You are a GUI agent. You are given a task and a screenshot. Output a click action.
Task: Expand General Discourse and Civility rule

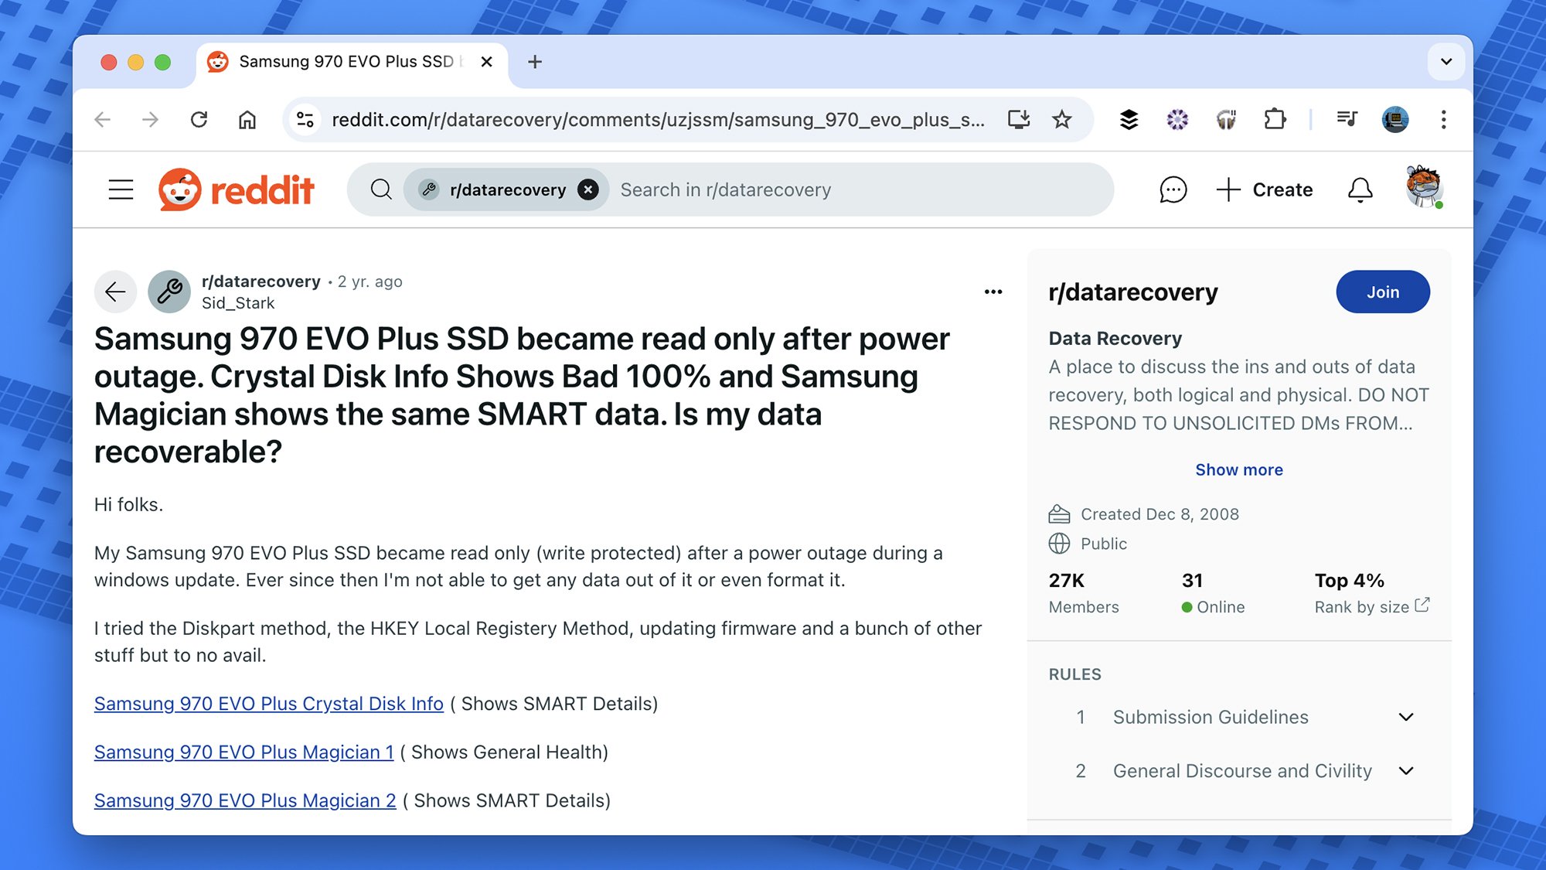coord(1406,771)
